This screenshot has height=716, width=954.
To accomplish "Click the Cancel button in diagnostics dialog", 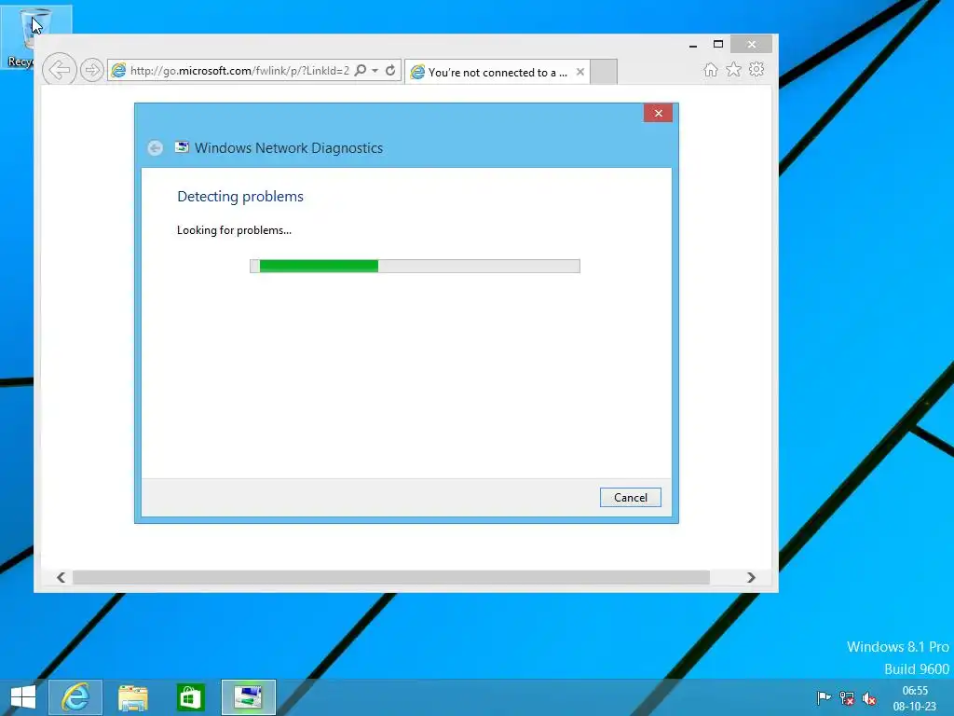I will coord(631,498).
